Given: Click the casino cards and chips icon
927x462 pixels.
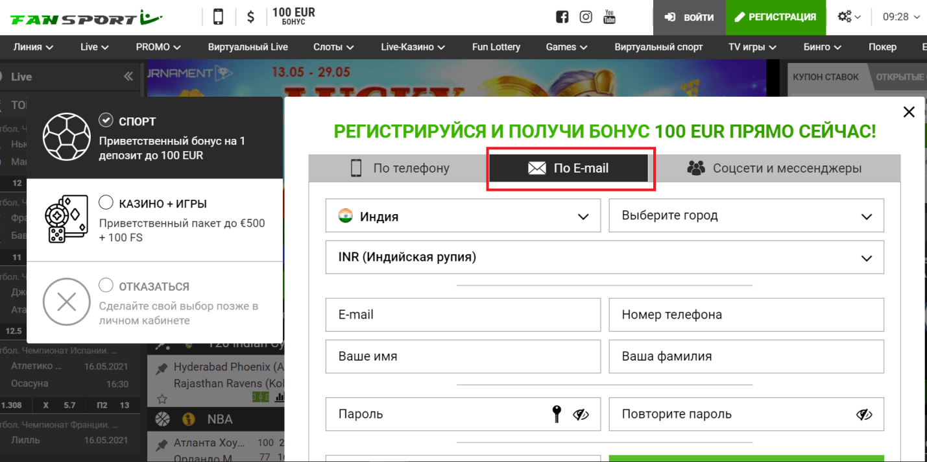Looking at the screenshot, I should [x=66, y=219].
